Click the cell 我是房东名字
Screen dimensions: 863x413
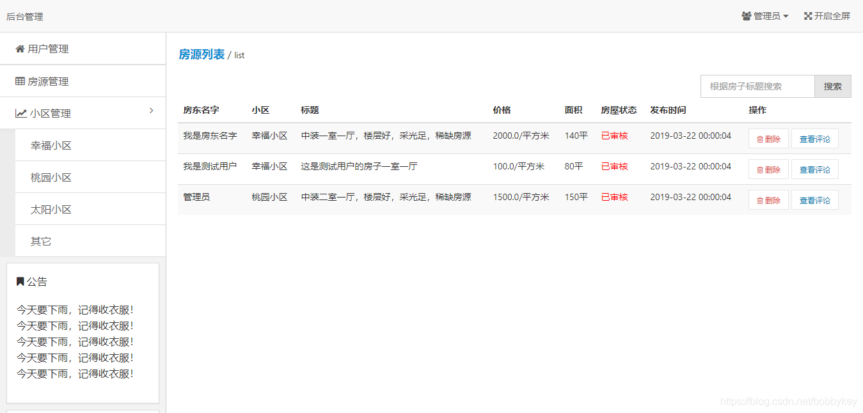point(210,136)
